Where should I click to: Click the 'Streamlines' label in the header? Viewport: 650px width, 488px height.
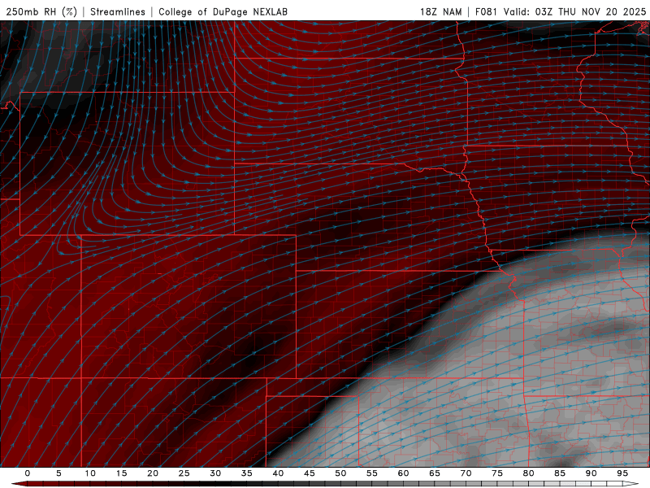click(x=118, y=11)
